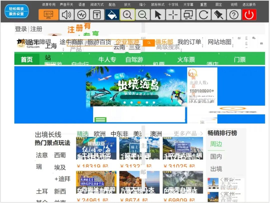This screenshot has height=203, width=270.
Task: Select the 首页 home navigation tab
Action: pos(27,59)
